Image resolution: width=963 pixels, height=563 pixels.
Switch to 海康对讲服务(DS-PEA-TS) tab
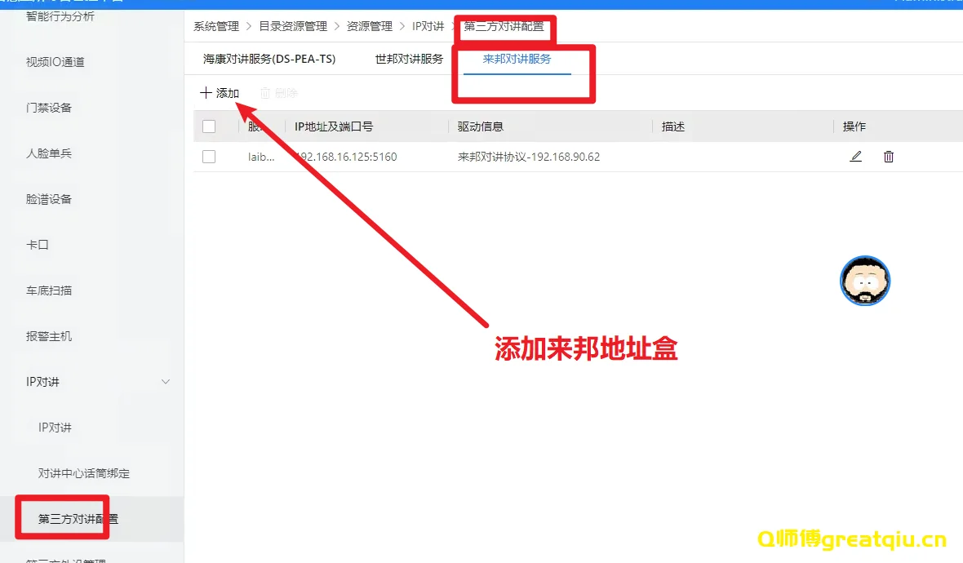[x=269, y=60]
